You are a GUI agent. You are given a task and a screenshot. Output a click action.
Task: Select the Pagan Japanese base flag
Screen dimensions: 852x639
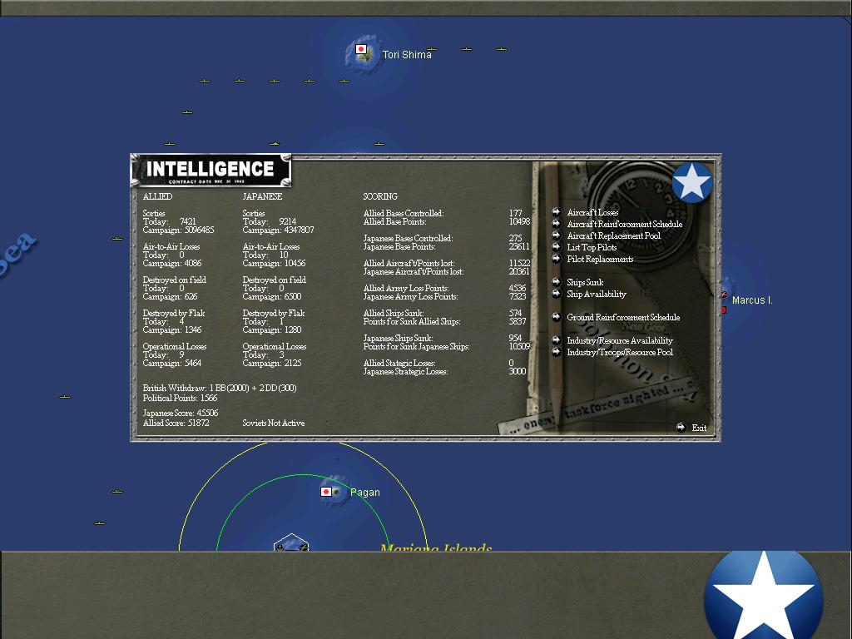326,492
